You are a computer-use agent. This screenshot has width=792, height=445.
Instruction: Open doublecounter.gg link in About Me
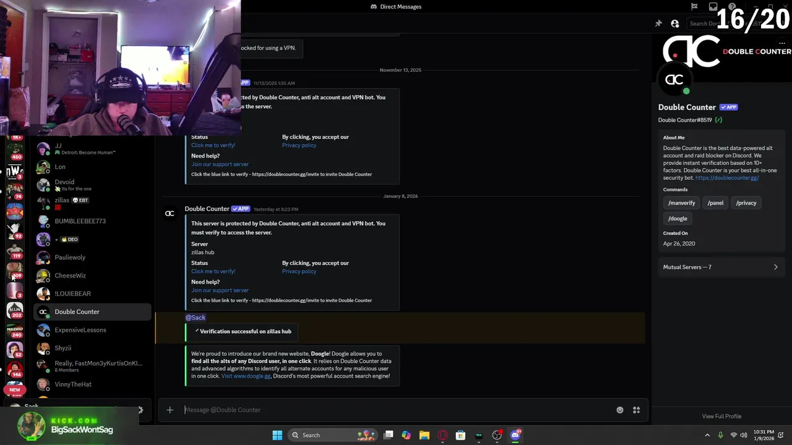click(727, 178)
